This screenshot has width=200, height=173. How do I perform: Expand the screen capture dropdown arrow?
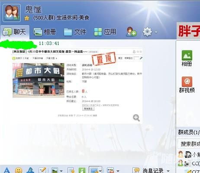(100, 171)
